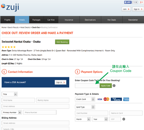This screenshot has height=130, width=144.
Task: Click the Facebook like count bubble
Action: click(x=135, y=2)
